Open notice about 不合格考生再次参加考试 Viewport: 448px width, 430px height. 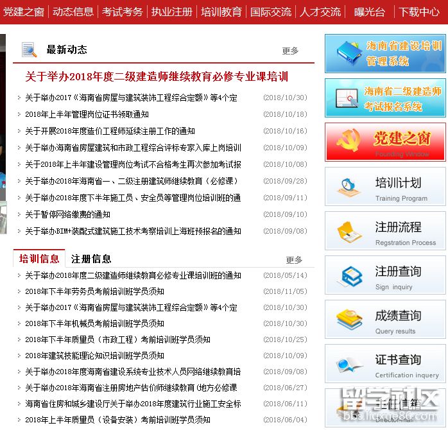coord(133,164)
